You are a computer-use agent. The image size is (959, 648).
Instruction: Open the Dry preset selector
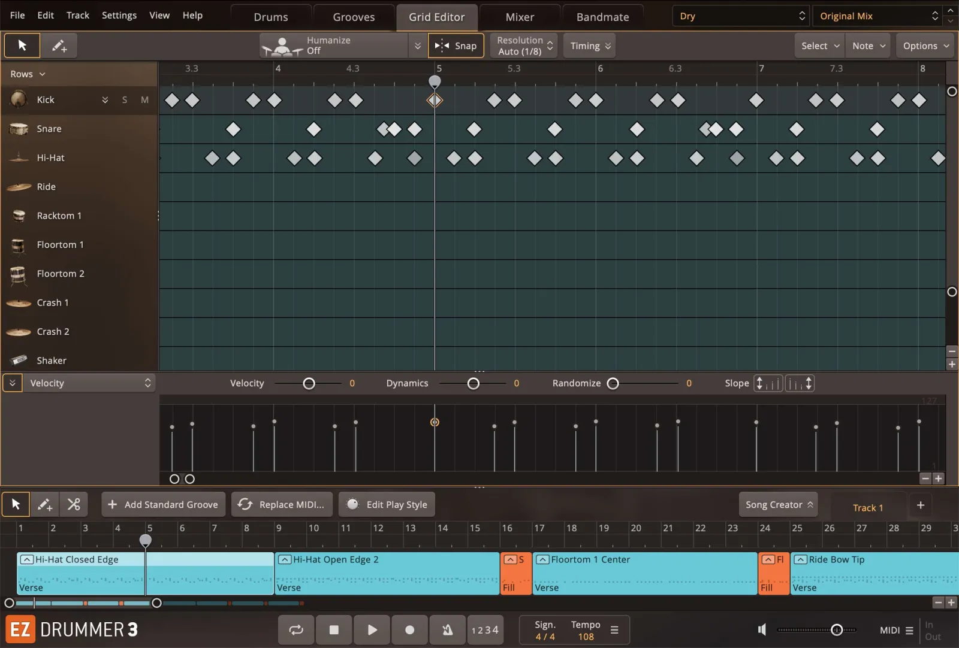(x=741, y=16)
